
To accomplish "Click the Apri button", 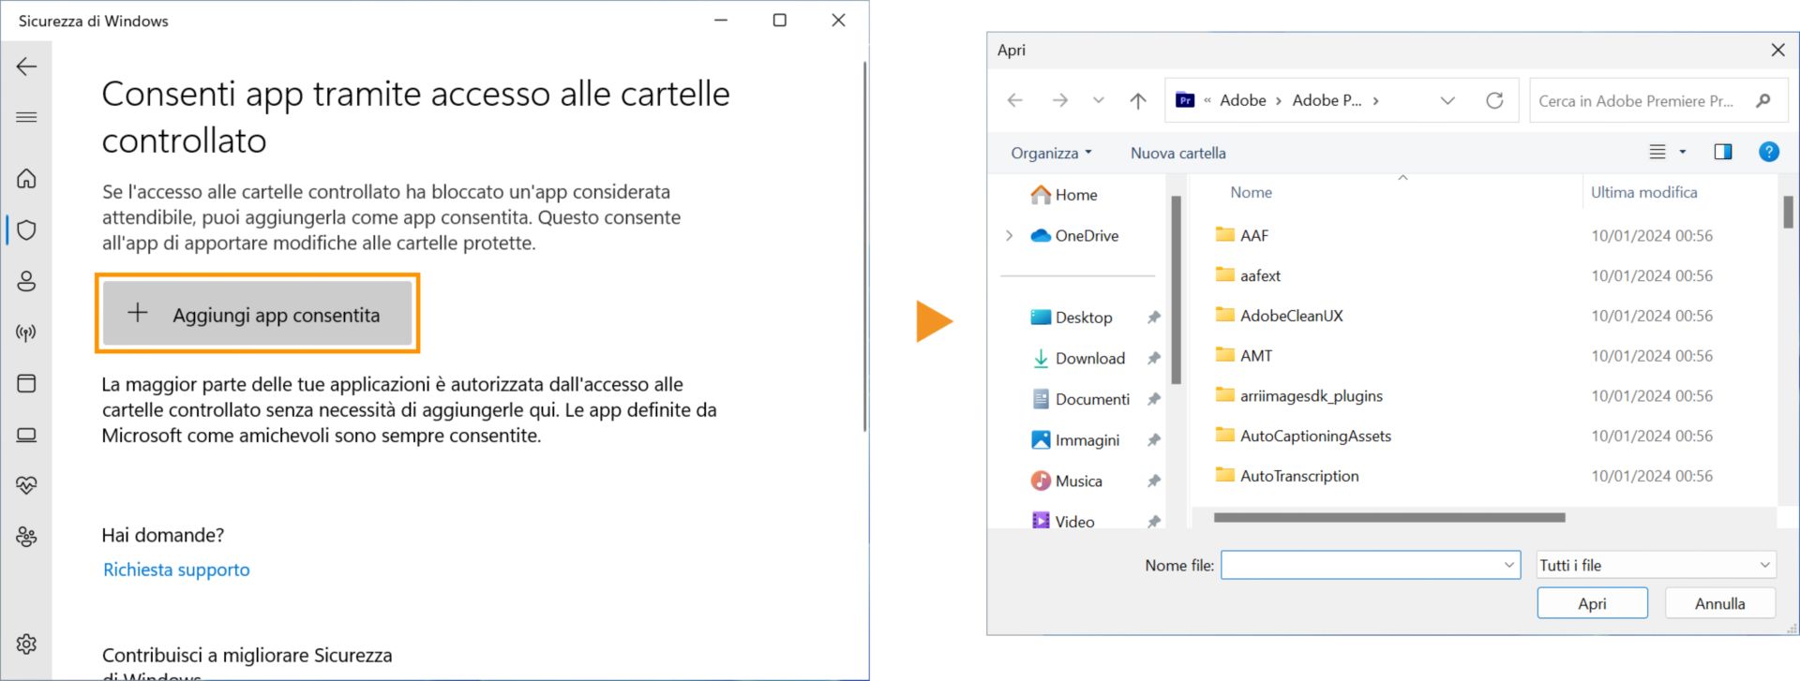I will [x=1592, y=603].
